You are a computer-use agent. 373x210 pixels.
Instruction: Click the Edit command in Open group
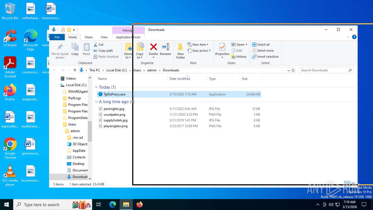pos(237,51)
